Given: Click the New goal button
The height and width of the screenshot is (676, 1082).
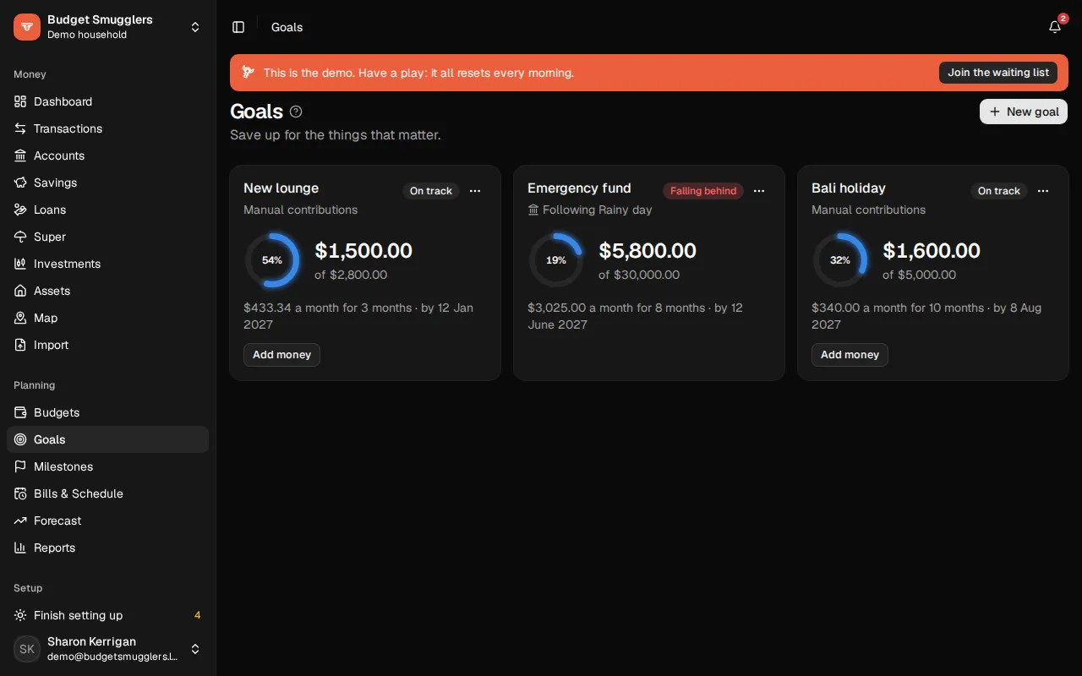Looking at the screenshot, I should pyautogui.click(x=1024, y=112).
